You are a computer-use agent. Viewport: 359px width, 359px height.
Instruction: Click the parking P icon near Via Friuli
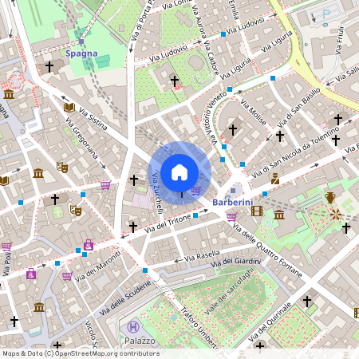pyautogui.click(x=326, y=14)
